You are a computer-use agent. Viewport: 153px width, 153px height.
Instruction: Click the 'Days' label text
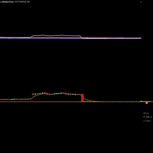coord(149,121)
